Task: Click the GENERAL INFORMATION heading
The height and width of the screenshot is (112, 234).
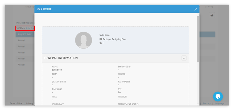Action: coord(61,58)
